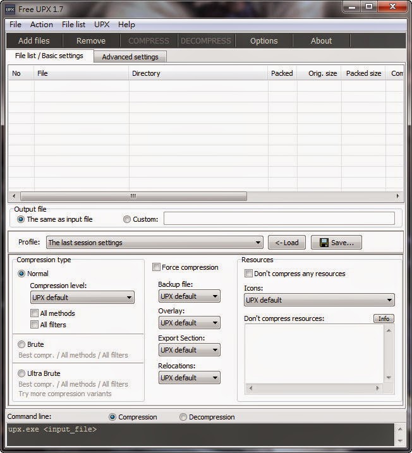412x453 pixels.
Task: Open the File list menu
Action: pos(73,25)
